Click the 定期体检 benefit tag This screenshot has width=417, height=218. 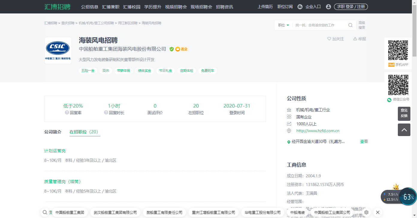tap(187, 71)
